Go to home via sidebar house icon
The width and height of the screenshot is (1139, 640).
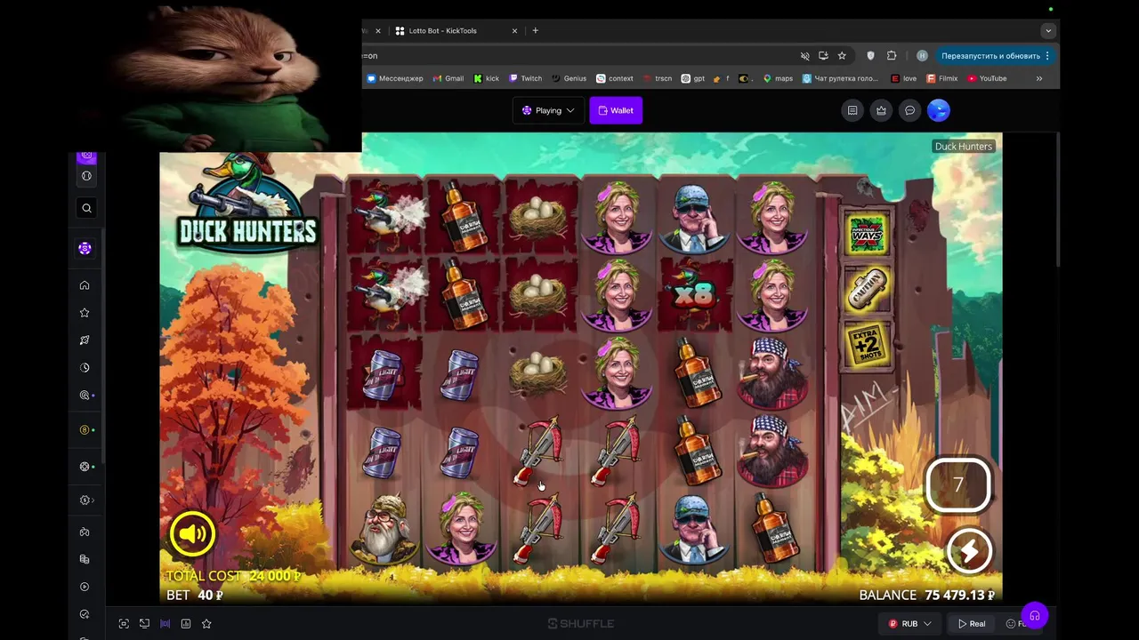click(x=85, y=285)
